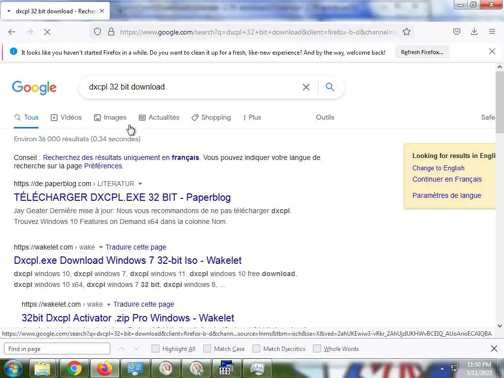The image size is (504, 378).
Task: Close the Find in page bar
Action: pyautogui.click(x=494, y=348)
